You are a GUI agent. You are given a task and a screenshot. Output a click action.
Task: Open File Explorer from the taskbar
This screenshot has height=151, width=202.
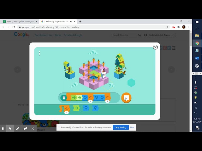pos(197,36)
